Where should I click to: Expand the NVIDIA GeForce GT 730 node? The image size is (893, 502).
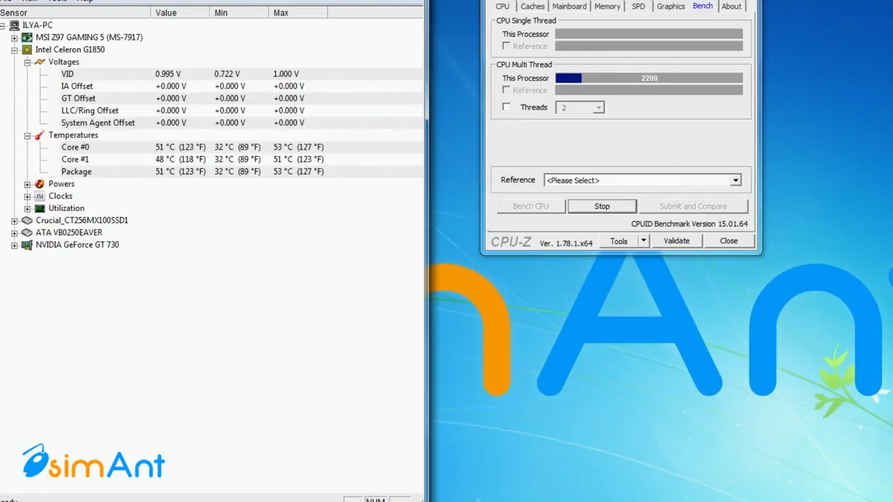coord(14,245)
